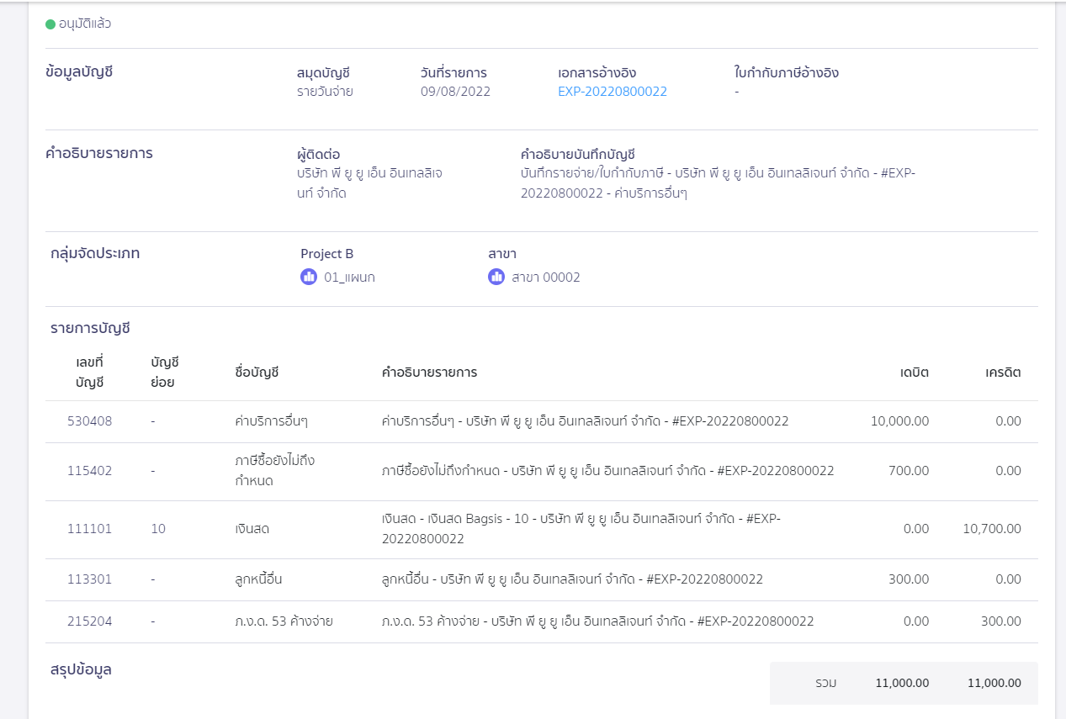
Task: Click the 01_แผนก classification icon
Action: click(x=309, y=277)
